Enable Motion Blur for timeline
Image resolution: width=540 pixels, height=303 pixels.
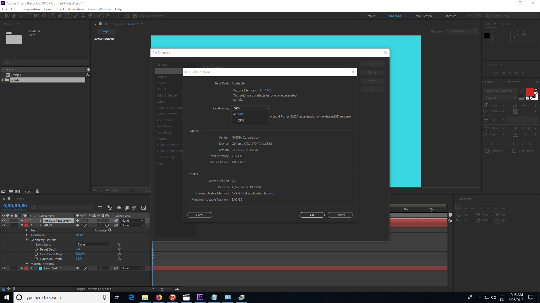tap(134, 208)
